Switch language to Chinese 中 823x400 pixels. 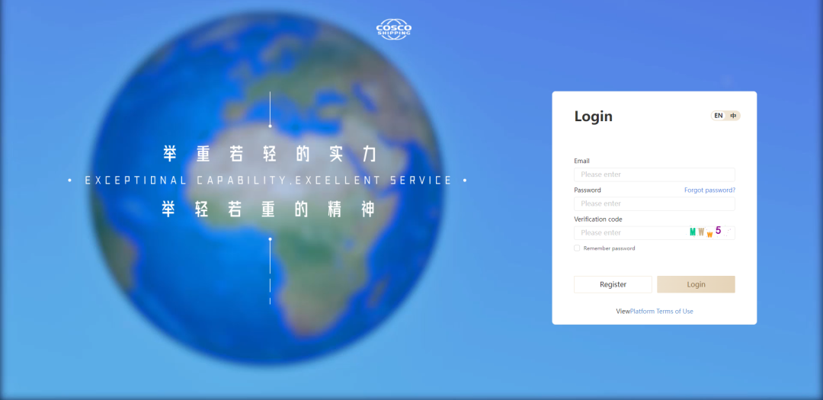point(733,116)
